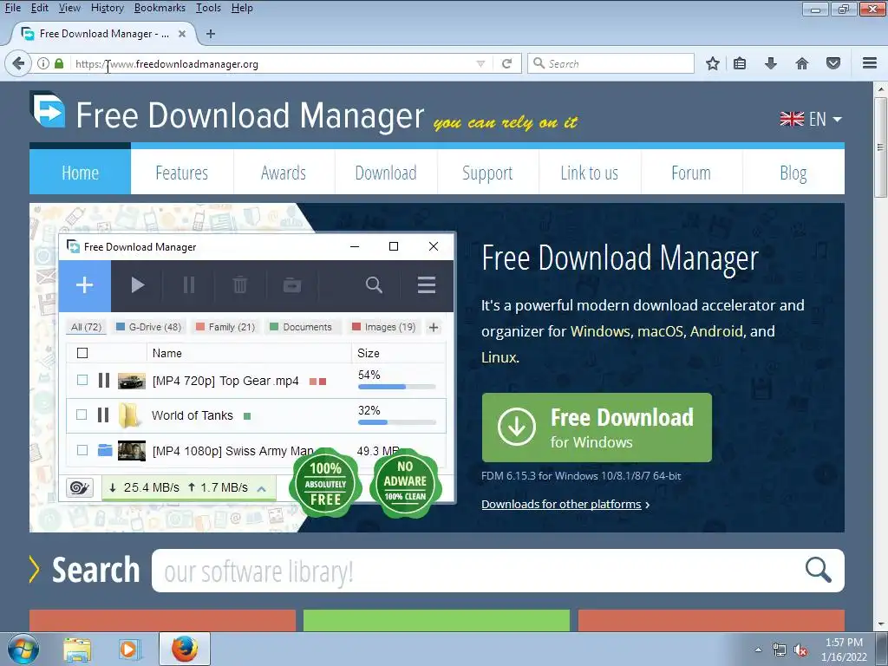
Task: Click the Free Download Manager site logo
Action: pyautogui.click(x=48, y=109)
